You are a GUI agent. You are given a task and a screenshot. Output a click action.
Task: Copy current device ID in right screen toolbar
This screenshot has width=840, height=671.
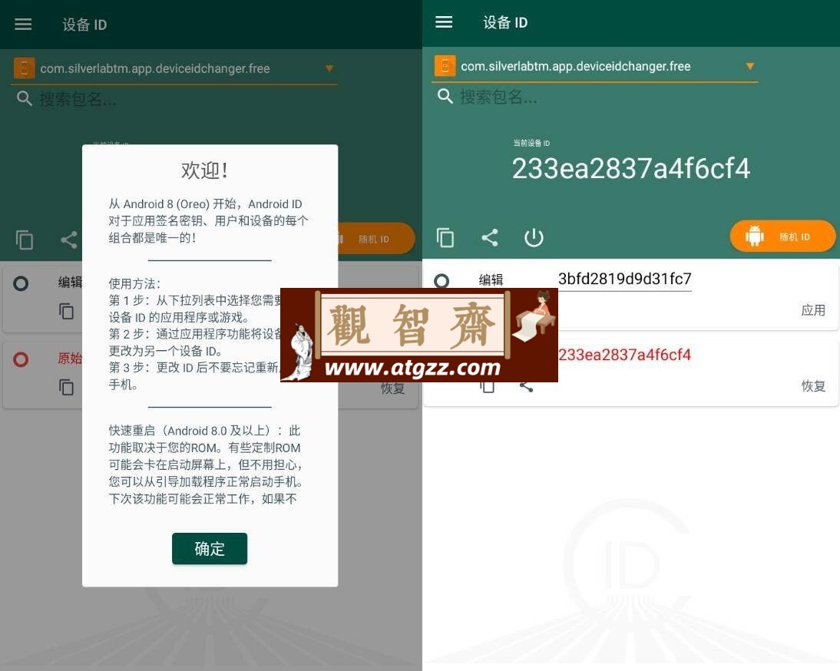pos(445,237)
